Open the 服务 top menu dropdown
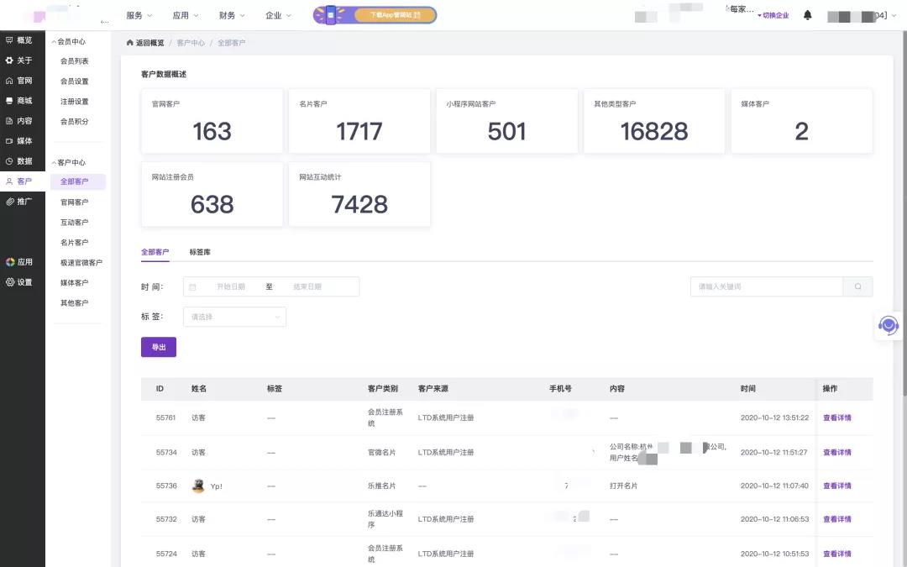 (x=139, y=15)
